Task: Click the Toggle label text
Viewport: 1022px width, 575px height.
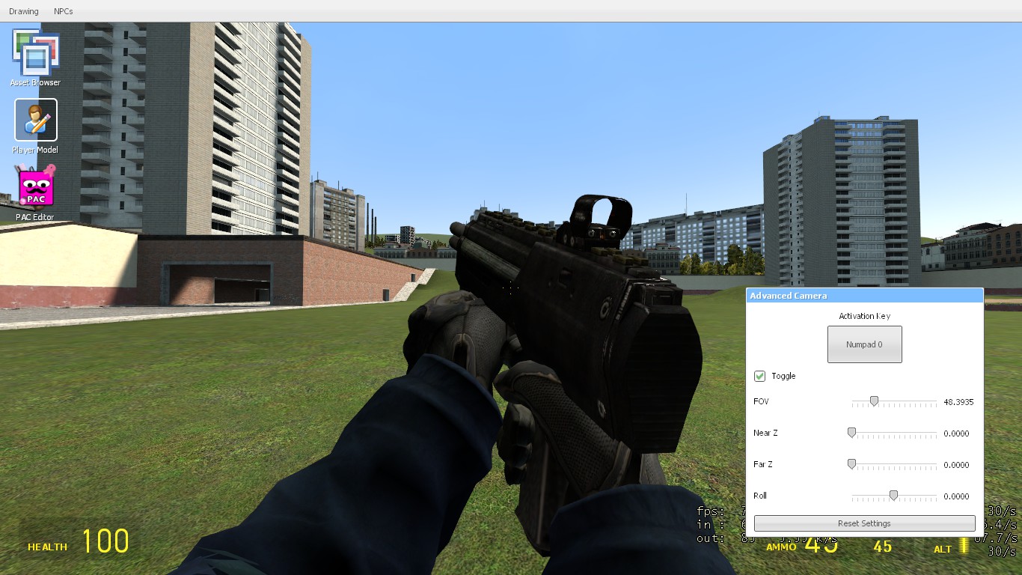Action: (x=783, y=376)
